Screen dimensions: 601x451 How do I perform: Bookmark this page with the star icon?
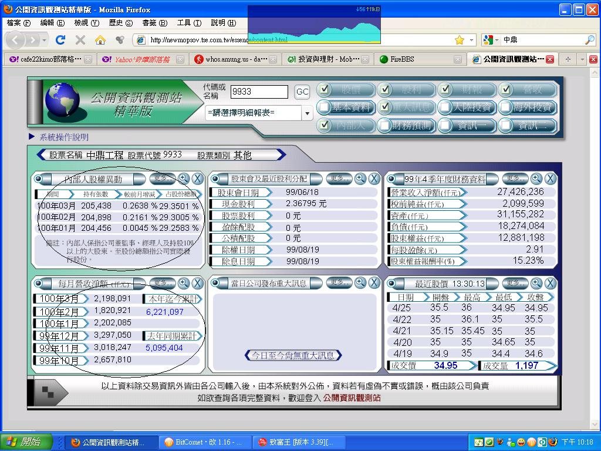pyautogui.click(x=459, y=40)
